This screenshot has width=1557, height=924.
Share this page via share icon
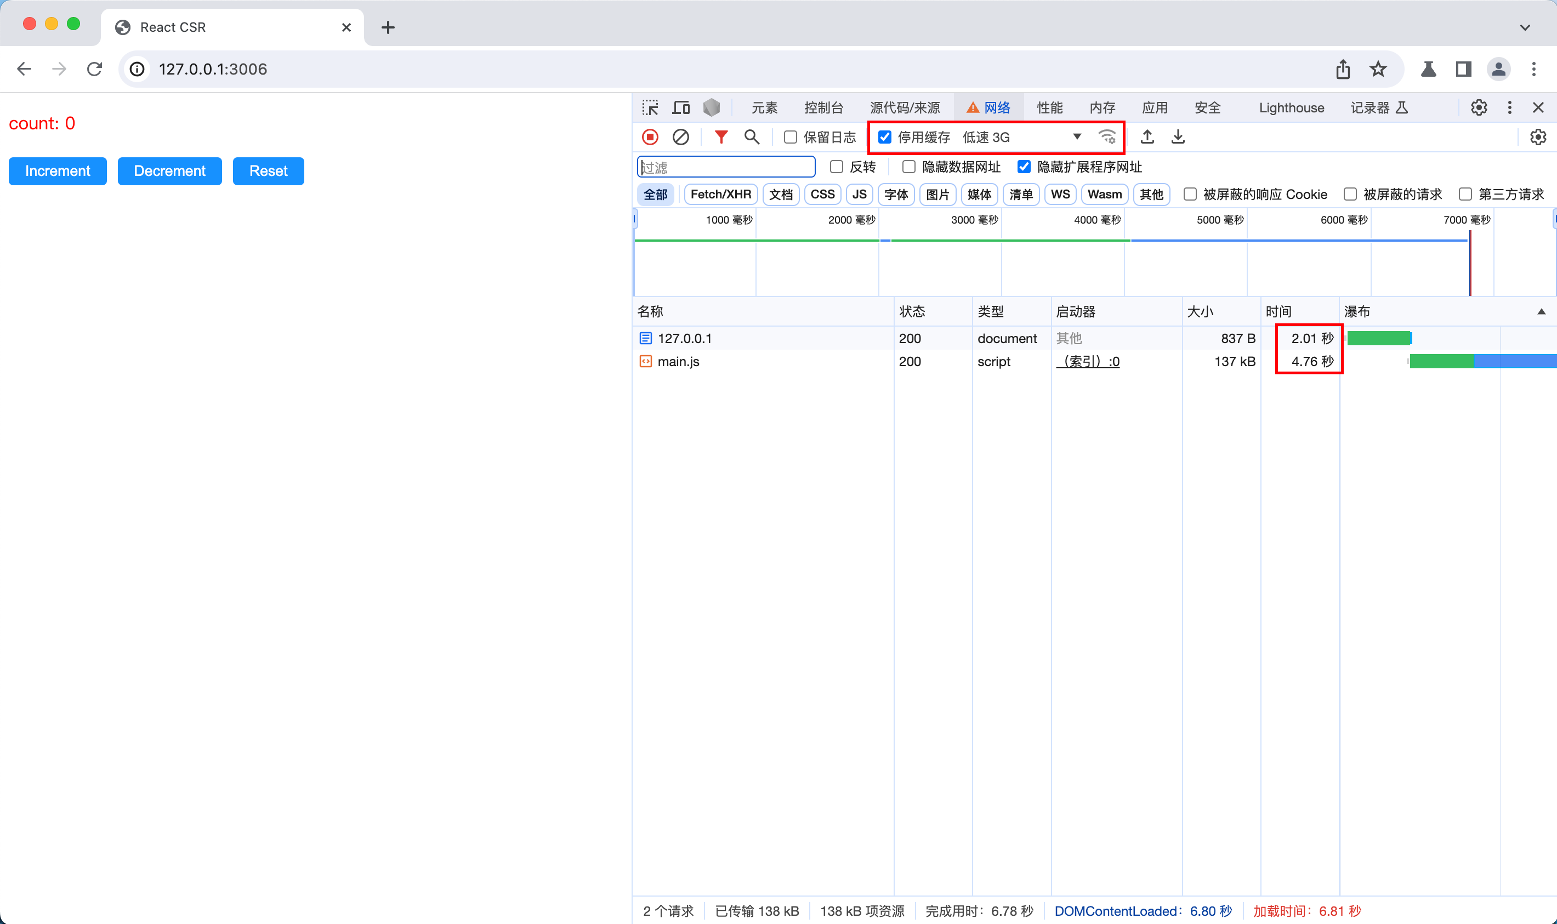click(1343, 69)
